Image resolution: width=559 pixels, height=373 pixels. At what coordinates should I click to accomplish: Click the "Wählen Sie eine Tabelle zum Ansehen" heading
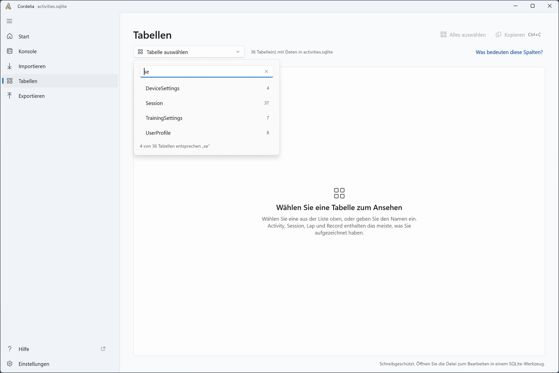pyautogui.click(x=339, y=207)
